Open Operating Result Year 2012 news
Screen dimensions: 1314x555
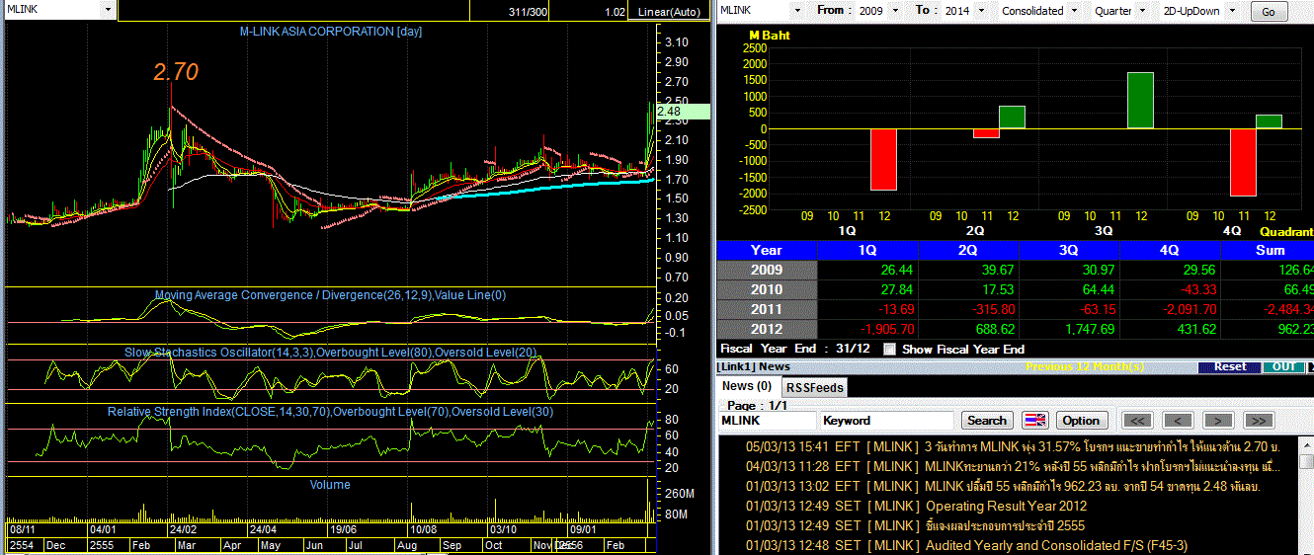tap(1008, 506)
